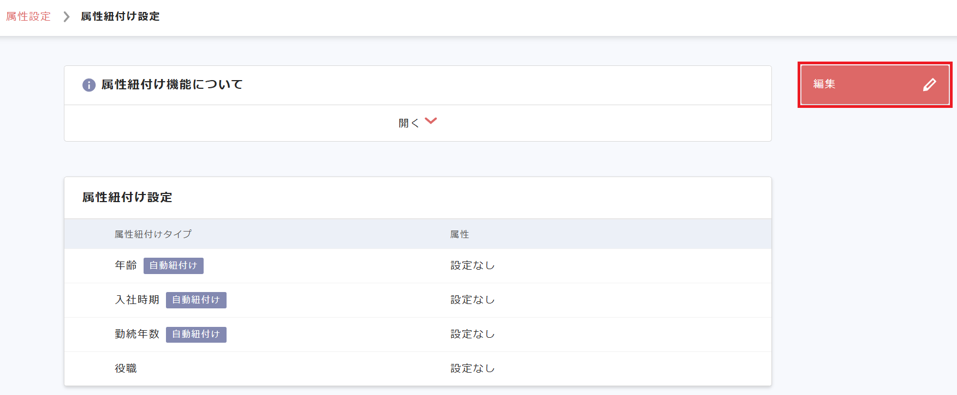
Task: Click the 属性 column header
Action: click(460, 234)
